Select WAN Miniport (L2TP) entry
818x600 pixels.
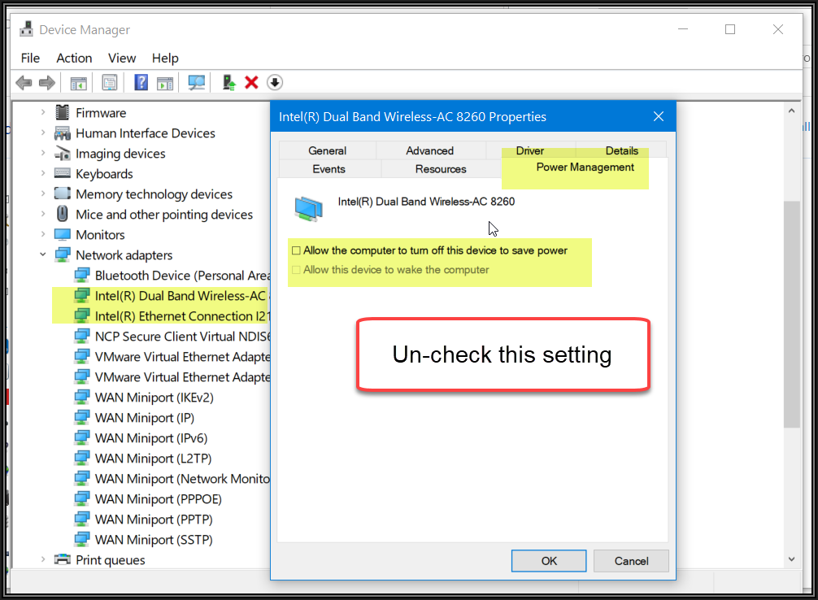(153, 458)
